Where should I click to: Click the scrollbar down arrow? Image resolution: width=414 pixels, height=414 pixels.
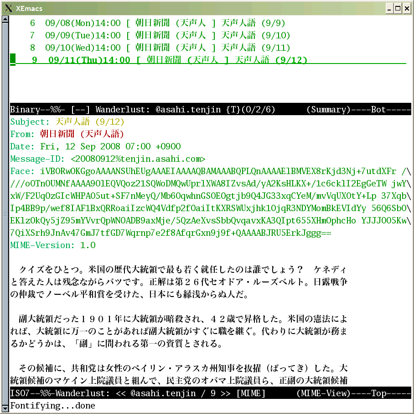click(5, 408)
